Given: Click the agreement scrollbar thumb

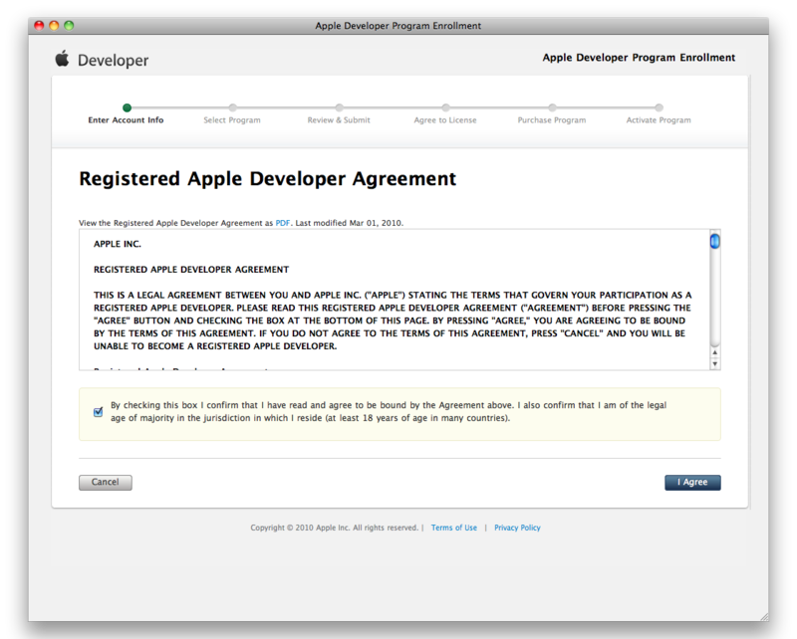Looking at the screenshot, I should [x=714, y=241].
